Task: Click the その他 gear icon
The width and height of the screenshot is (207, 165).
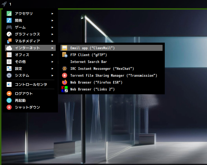Action: 9,62
